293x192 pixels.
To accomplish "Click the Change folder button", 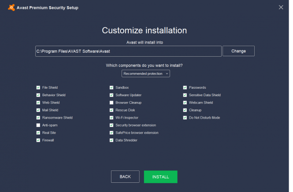I will [238, 51].
